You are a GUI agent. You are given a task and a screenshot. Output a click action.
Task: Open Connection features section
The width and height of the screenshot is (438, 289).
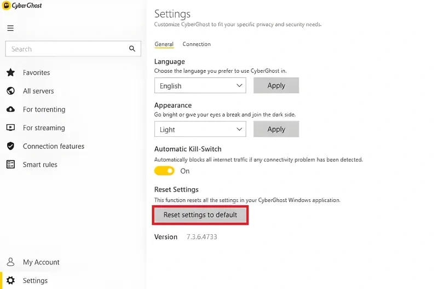coord(53,146)
